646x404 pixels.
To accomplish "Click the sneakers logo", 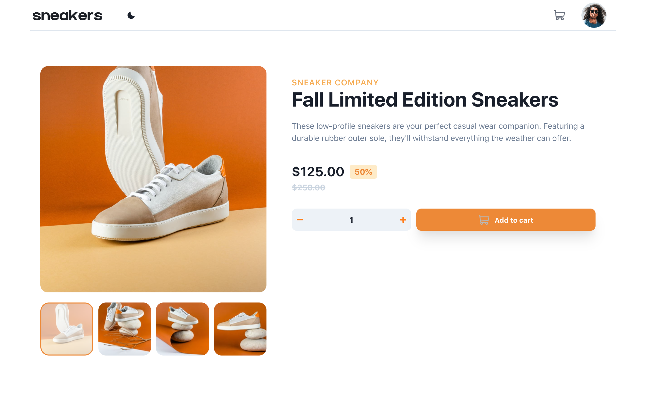I will point(67,15).
